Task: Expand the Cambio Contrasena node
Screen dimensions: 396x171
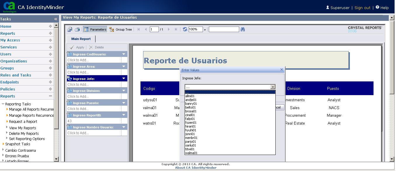Action: 3,150
